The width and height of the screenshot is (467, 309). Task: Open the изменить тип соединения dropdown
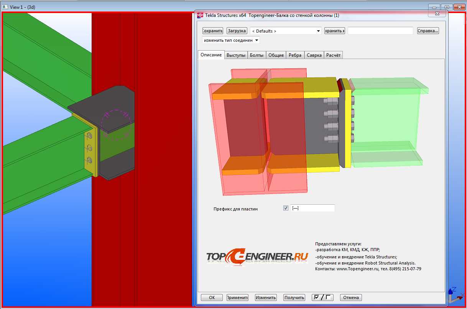pyautogui.click(x=231, y=40)
